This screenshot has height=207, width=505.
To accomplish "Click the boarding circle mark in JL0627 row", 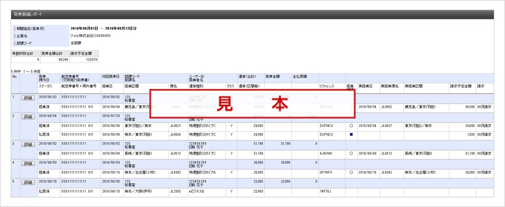I will [351, 125].
